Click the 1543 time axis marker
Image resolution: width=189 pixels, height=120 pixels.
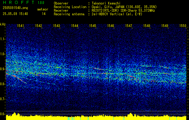coord(57,25)
